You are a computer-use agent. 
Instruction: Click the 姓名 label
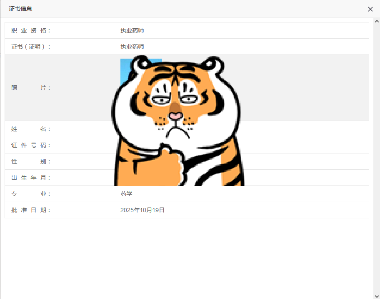[31, 129]
